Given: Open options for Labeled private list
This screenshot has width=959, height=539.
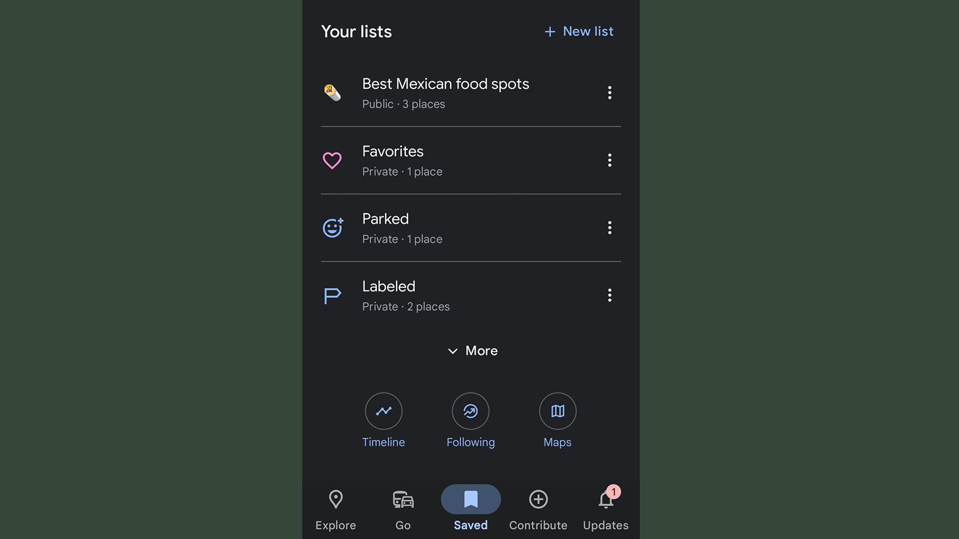Looking at the screenshot, I should tap(609, 295).
